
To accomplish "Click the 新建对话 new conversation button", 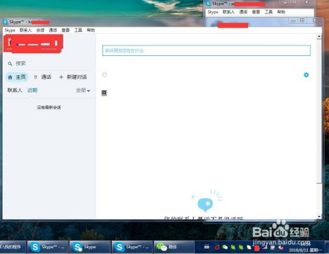I will (73, 77).
